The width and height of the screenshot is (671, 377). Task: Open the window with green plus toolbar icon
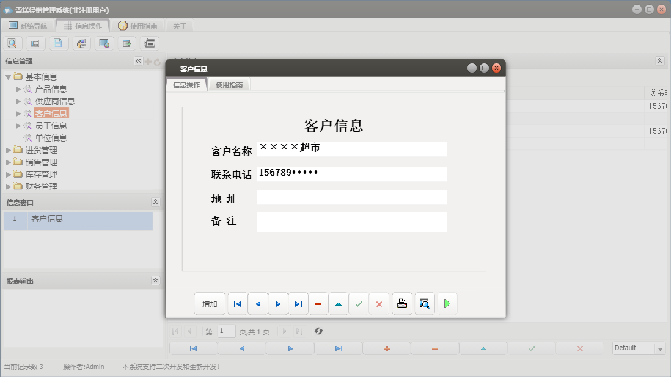coord(127,43)
